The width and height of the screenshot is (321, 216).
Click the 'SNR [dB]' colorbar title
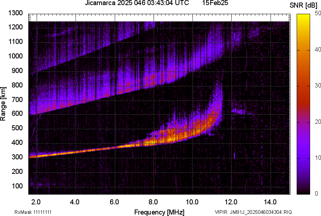[x=303, y=5]
